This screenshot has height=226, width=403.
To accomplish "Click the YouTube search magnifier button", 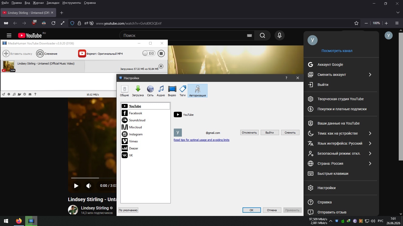I will point(262,35).
